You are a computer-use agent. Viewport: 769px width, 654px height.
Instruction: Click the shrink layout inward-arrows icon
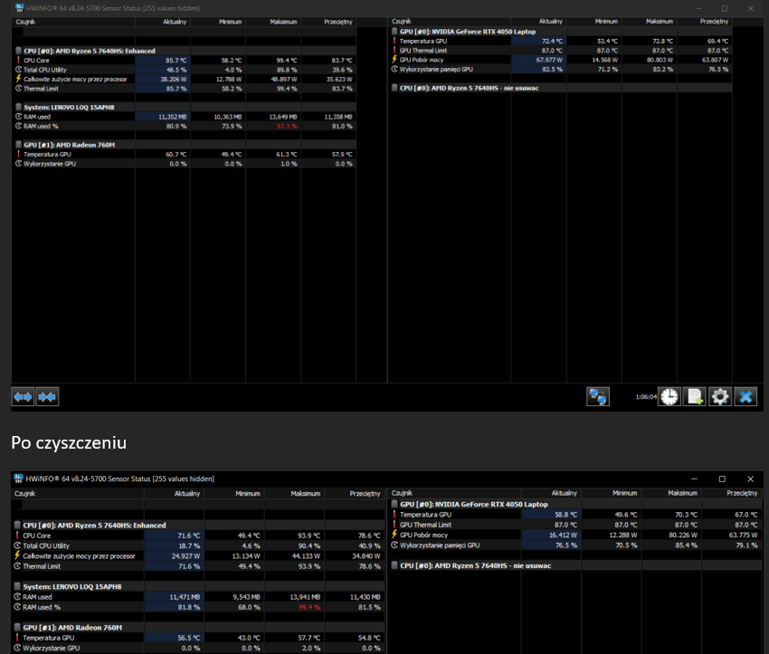47,396
